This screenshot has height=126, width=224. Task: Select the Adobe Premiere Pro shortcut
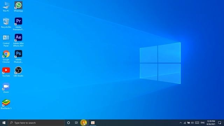point(18,24)
